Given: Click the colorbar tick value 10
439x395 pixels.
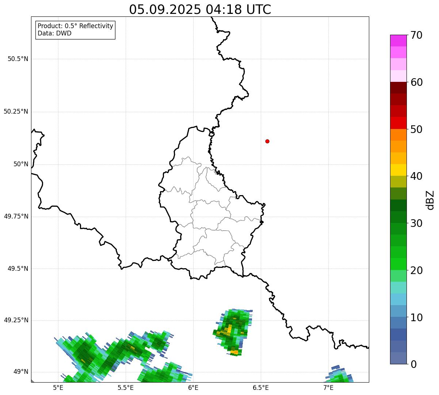Looking at the screenshot, I should point(416,317).
